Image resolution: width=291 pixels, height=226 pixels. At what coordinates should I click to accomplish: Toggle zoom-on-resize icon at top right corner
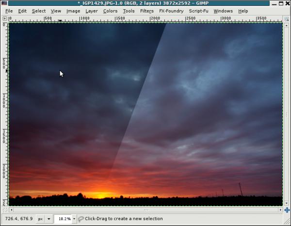click(x=287, y=19)
